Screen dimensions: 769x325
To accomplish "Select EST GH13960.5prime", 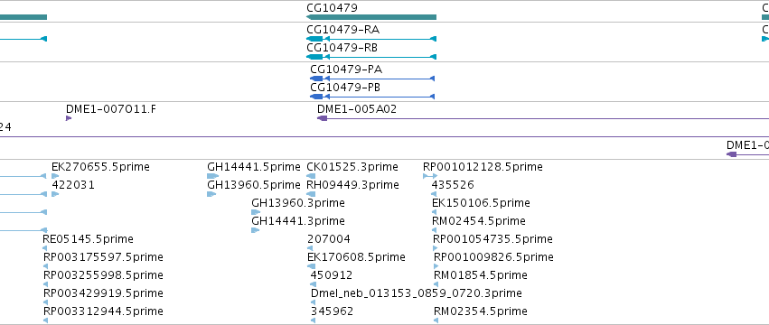I will pos(254,185).
